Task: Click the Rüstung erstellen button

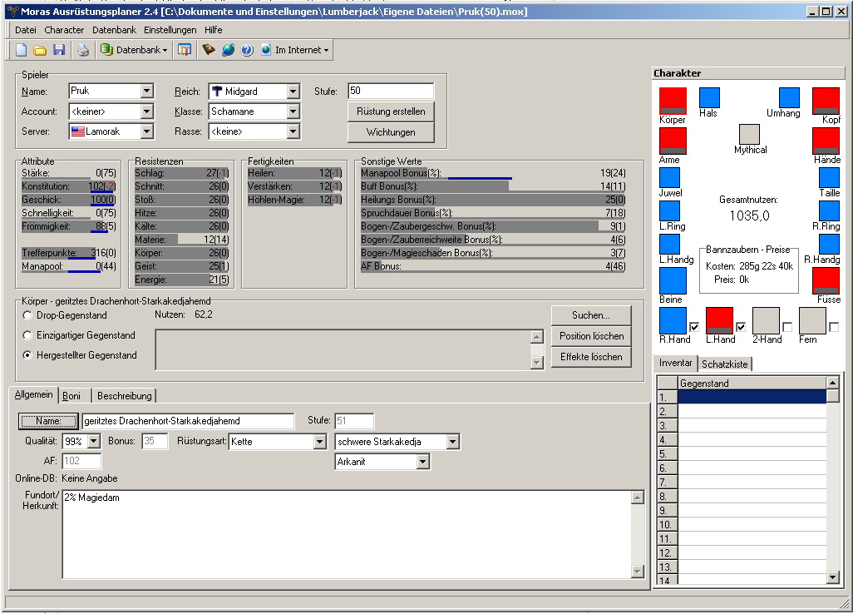Action: click(x=391, y=111)
